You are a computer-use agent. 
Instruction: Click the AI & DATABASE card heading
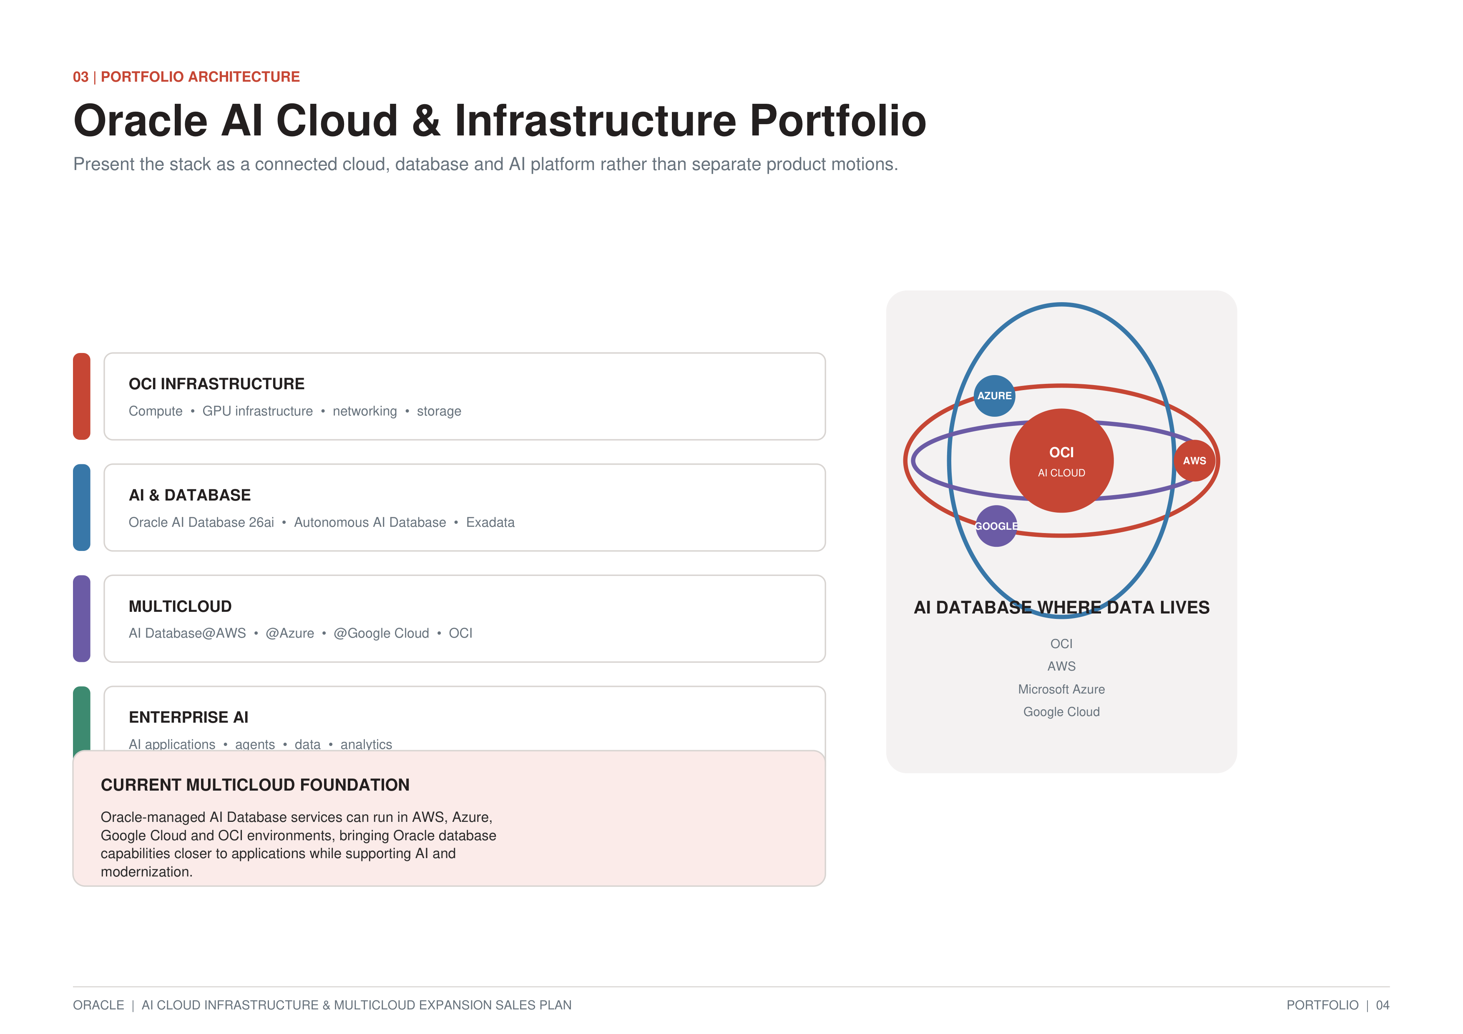[190, 495]
